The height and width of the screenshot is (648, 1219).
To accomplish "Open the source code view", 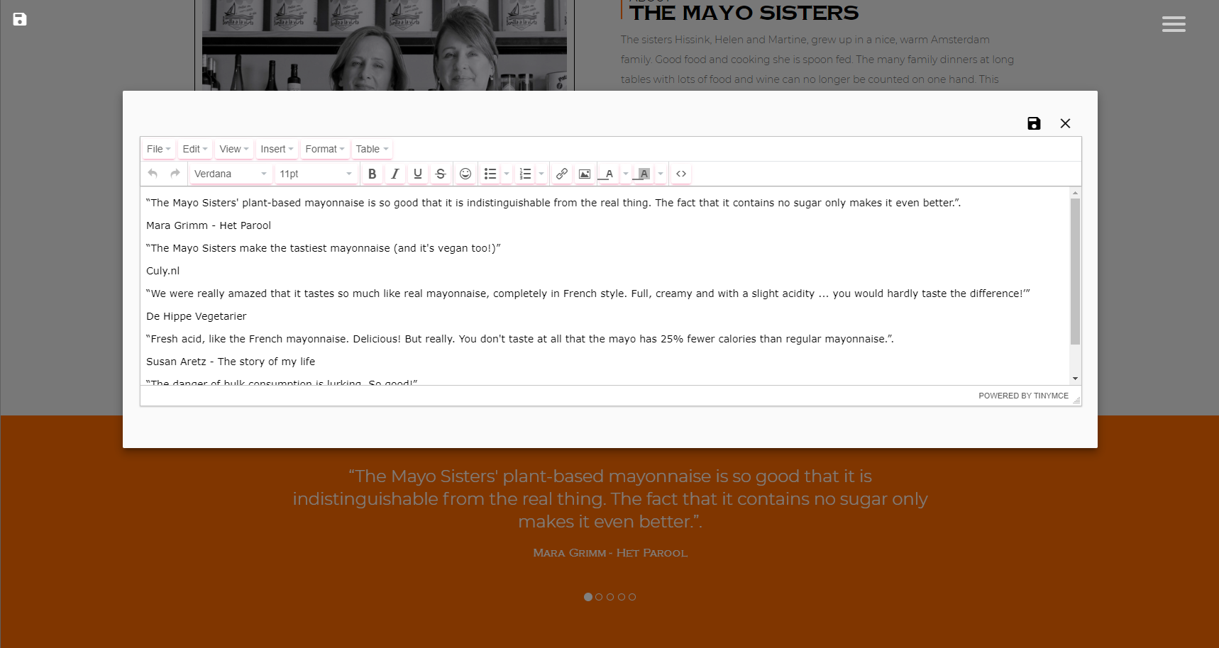I will point(681,174).
